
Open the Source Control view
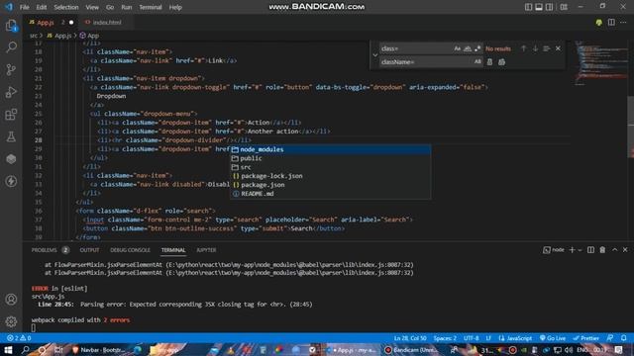point(11,69)
